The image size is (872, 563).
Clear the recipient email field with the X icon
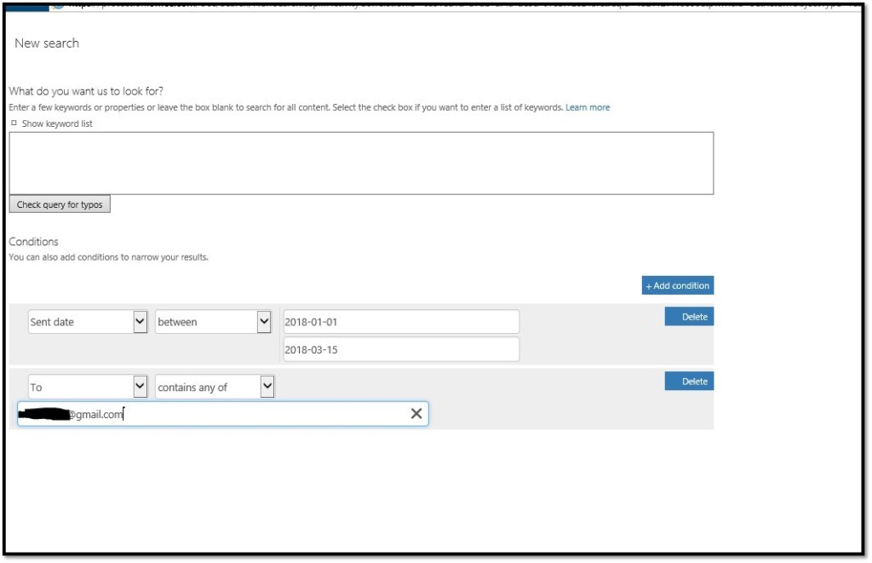(416, 414)
